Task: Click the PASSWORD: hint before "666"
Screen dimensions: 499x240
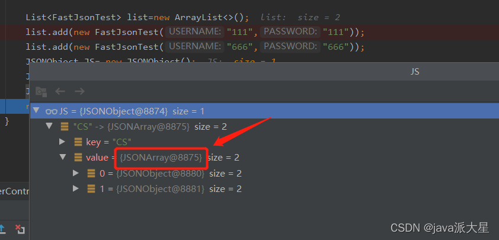Action: [290, 47]
